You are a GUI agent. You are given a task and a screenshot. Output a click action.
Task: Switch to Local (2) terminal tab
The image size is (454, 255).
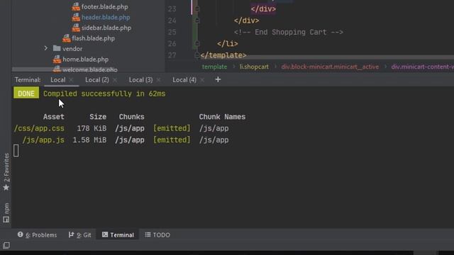coord(97,80)
